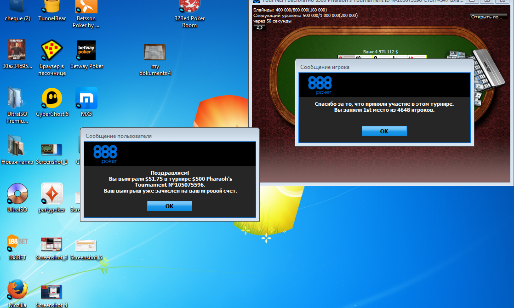Launch the UltraISO disc icon
This screenshot has height=308, width=514.
click(17, 198)
